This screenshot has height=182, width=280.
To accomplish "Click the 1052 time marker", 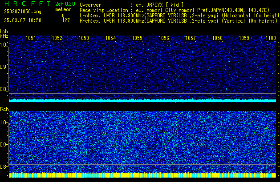I will tap(57, 38).
